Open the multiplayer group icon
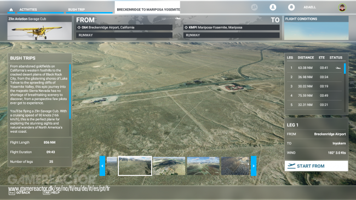Viewport: 356px width, 200px height. tap(254, 7)
